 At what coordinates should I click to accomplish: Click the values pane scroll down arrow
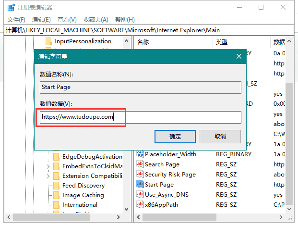[289, 209]
